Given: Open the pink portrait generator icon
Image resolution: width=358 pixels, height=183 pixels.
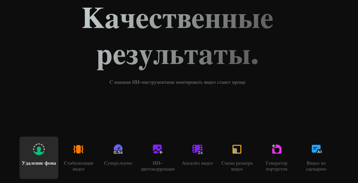Looking at the screenshot, I should pos(277,149).
